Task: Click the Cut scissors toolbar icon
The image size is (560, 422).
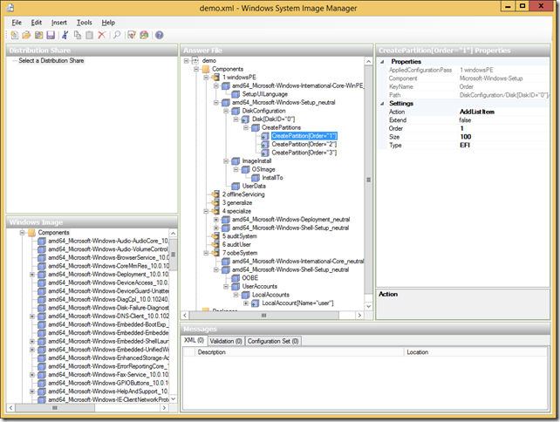Action: (65, 35)
